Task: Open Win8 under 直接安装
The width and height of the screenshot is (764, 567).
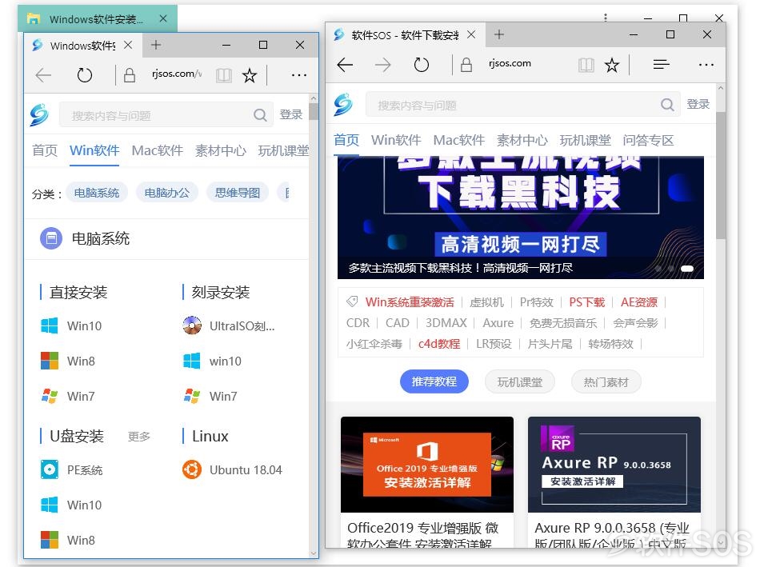Action: (x=68, y=361)
